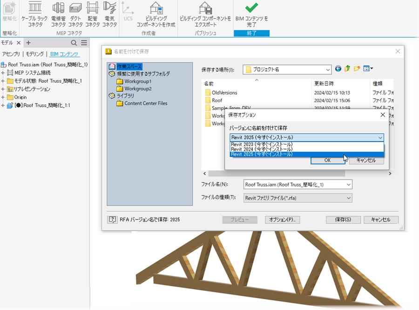419x310 pixels.
Task: Open the view menu icon dropdown
Action: coord(368,69)
